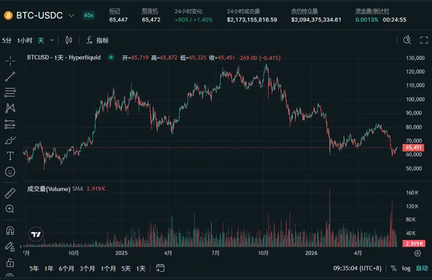Click the BTCUSD · 1天 · Hyperliquid title
432x280 pixels.
pyautogui.click(x=64, y=58)
